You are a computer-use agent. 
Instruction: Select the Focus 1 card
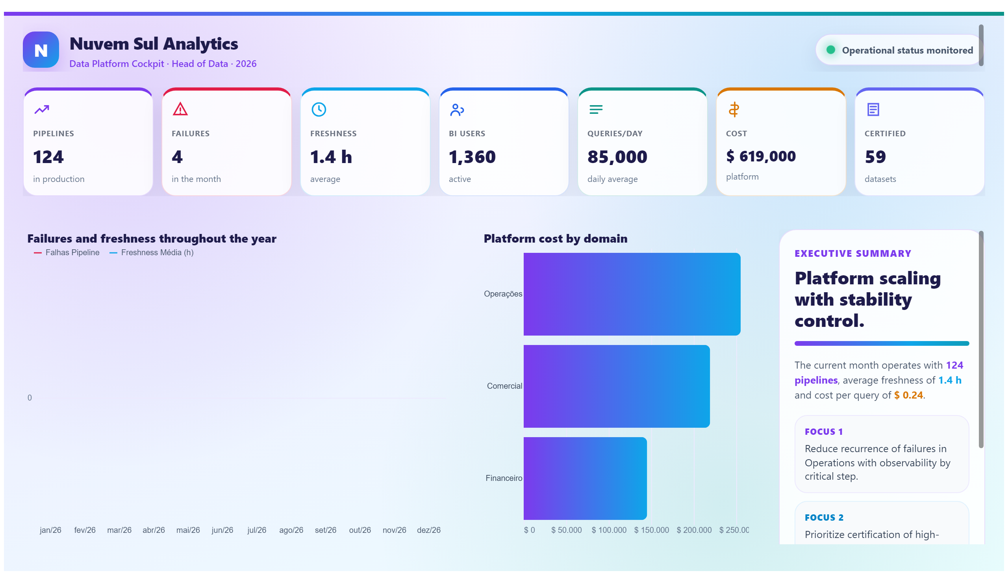click(x=881, y=454)
